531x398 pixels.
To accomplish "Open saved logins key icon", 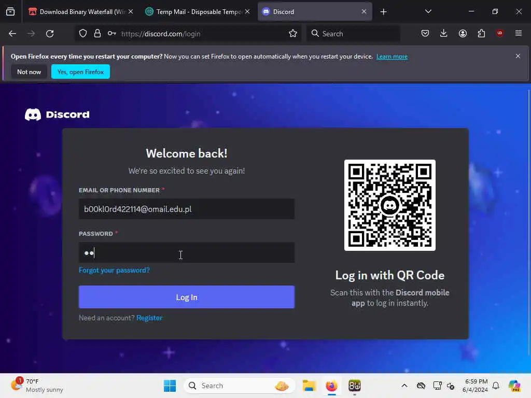I will click(112, 34).
